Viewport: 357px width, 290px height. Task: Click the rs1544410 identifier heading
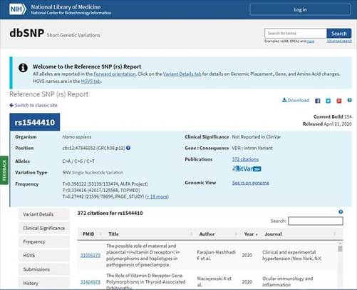tap(35, 122)
